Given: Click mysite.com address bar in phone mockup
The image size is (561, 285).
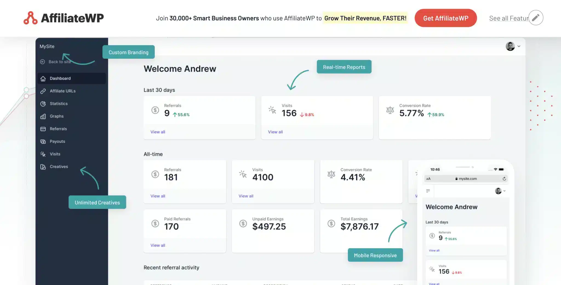Looking at the screenshot, I should click(466, 179).
